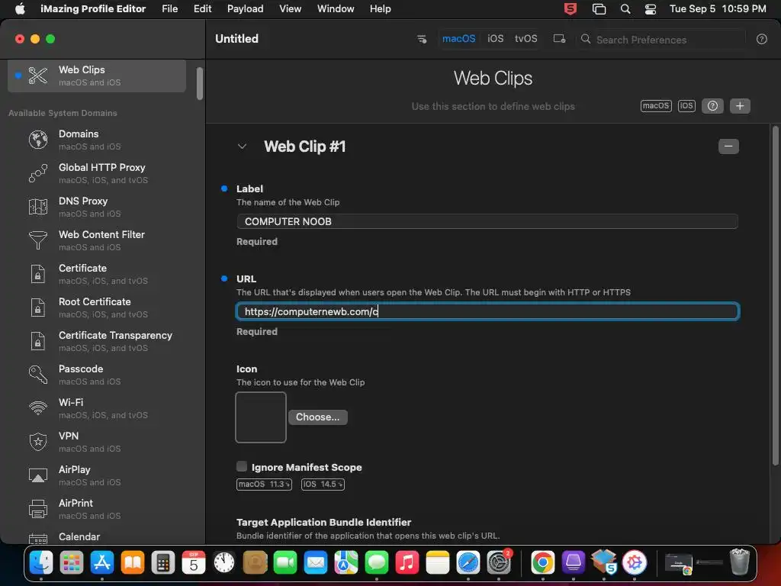Click the Label field COMPUTER NOOB

coord(487,221)
